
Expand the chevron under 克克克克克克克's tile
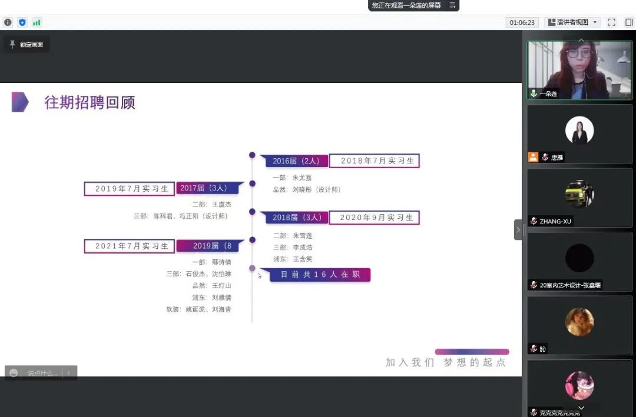pos(581,406)
